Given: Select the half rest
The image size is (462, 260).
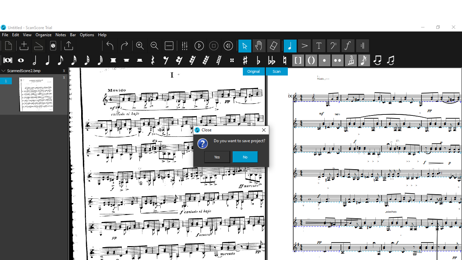Looking at the screenshot, I should click(x=140, y=60).
